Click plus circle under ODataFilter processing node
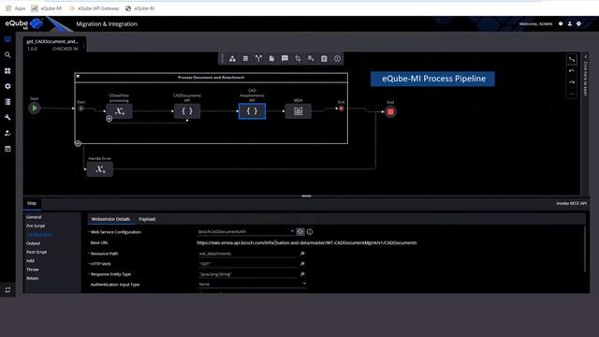 [109, 119]
